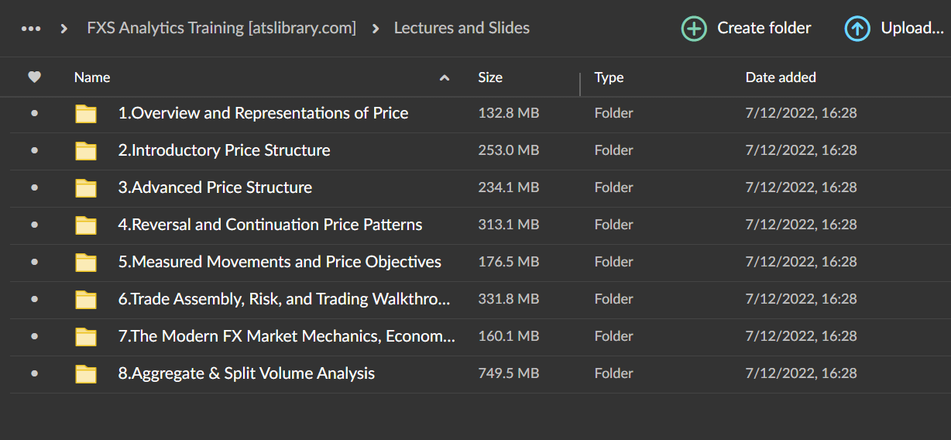The width and height of the screenshot is (951, 440).
Task: Open the Reversal and Continuation Price Patterns folder
Action: (x=270, y=225)
